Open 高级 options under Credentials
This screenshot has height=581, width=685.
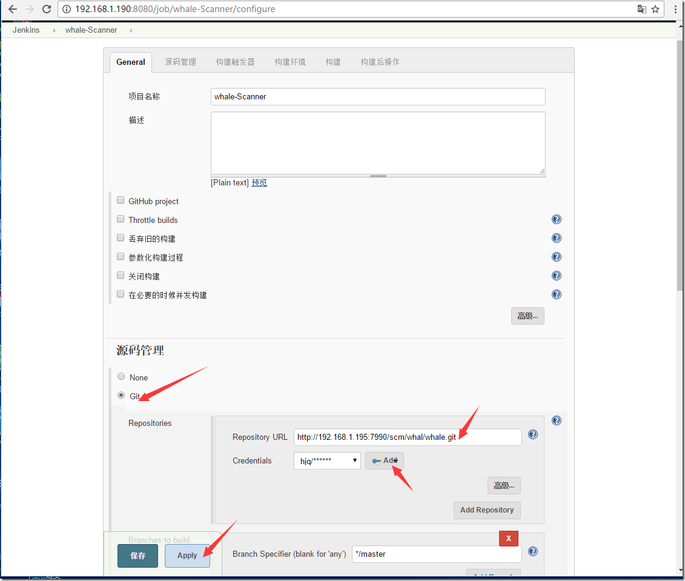point(504,486)
